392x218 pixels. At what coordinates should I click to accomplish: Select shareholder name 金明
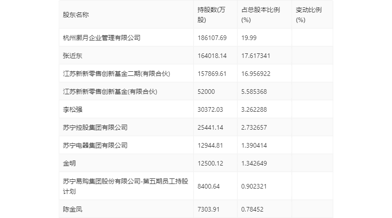pyautogui.click(x=69, y=163)
